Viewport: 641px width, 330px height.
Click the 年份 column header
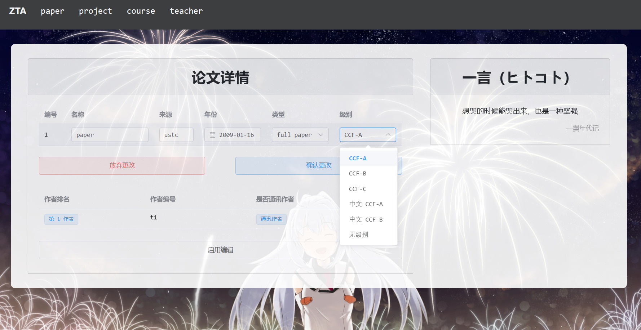coord(211,115)
